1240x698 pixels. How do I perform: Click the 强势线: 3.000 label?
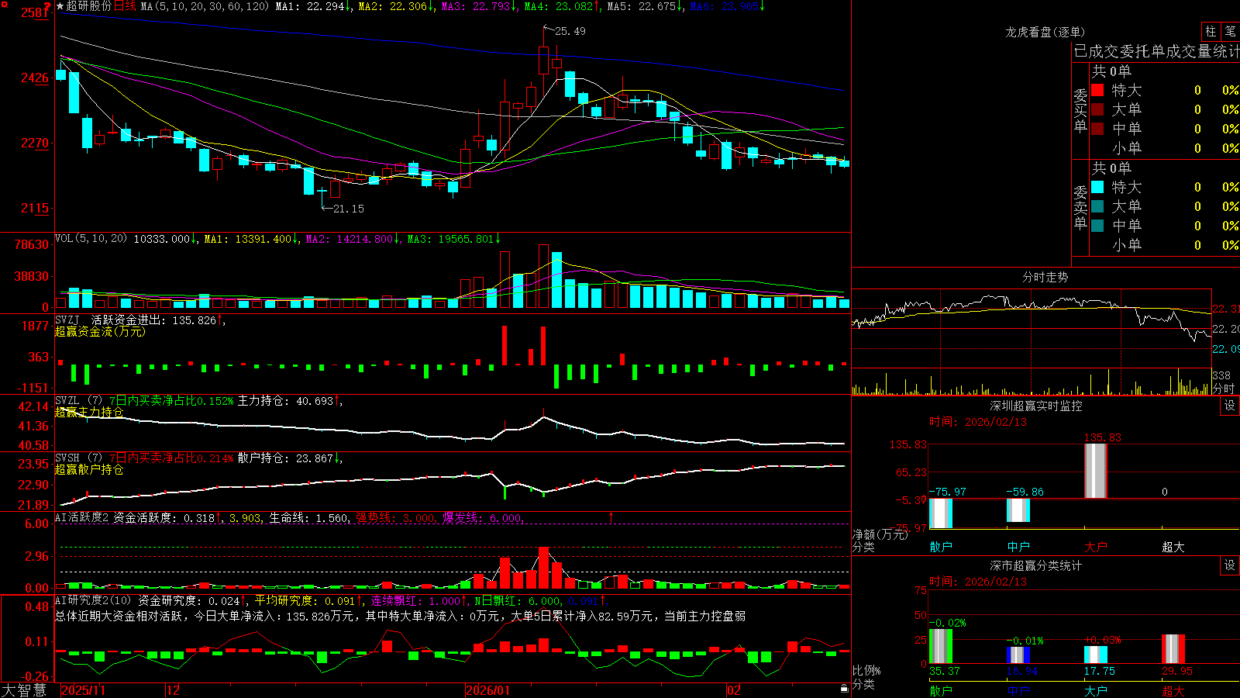395,518
